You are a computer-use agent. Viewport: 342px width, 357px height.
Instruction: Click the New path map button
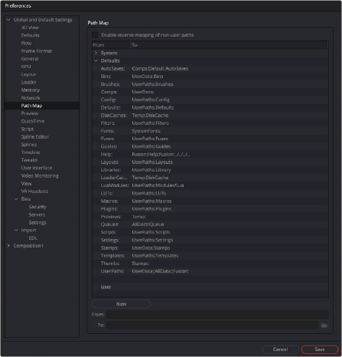point(121,304)
